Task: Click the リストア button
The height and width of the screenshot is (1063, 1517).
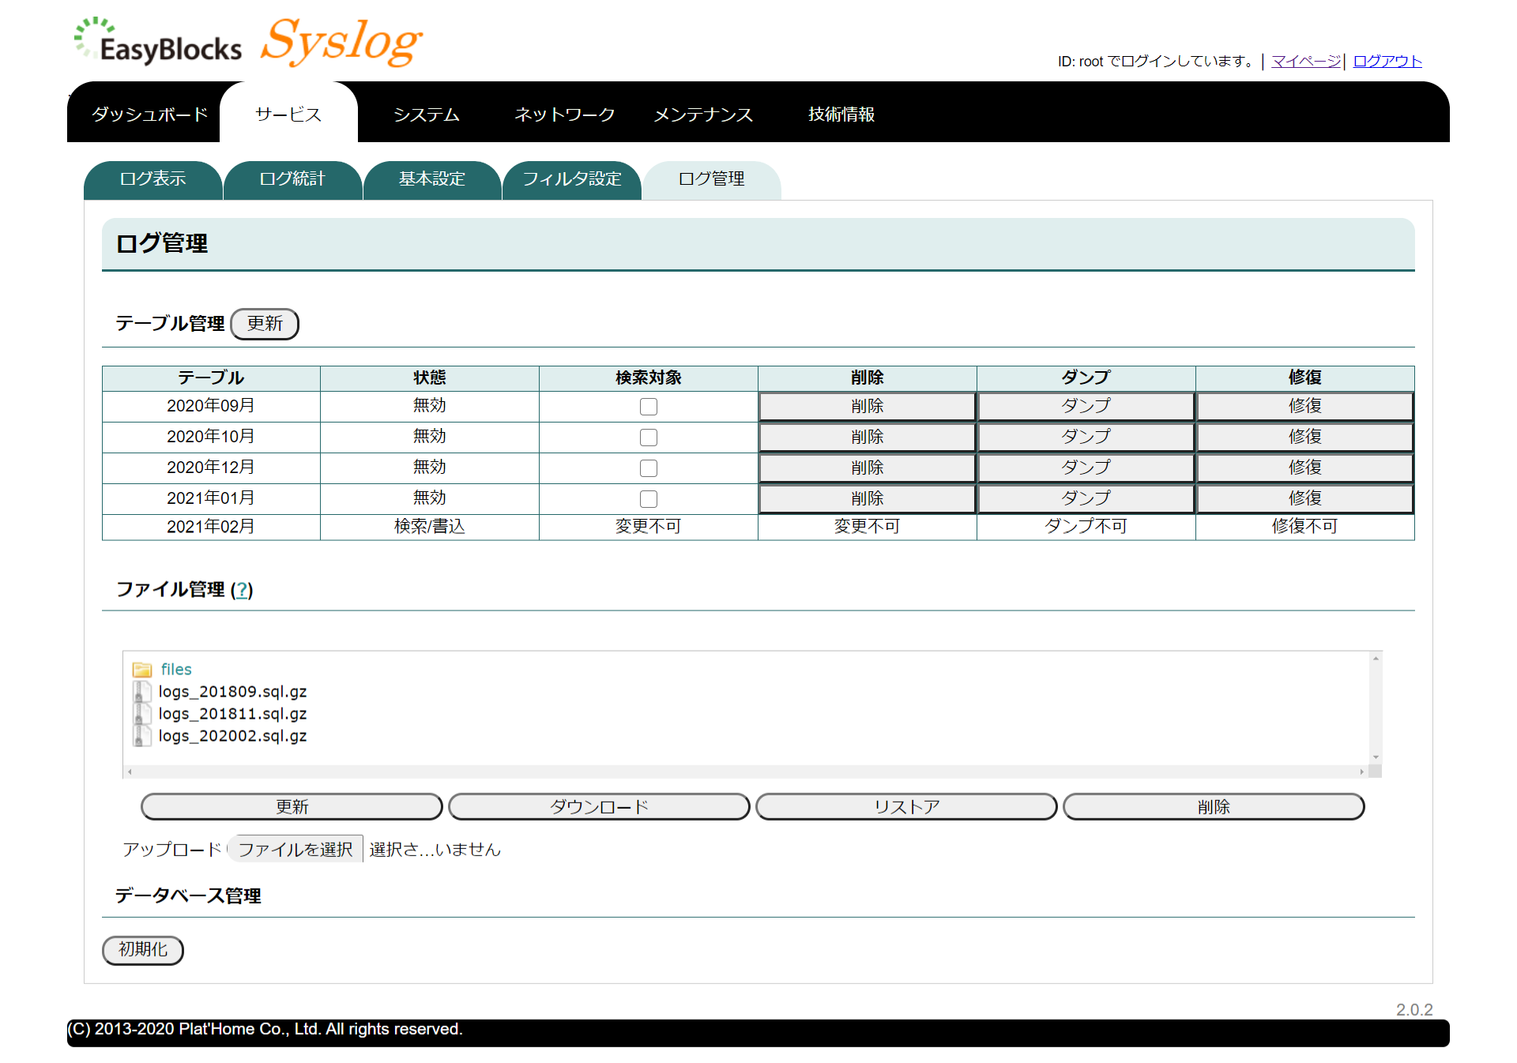Action: click(906, 807)
